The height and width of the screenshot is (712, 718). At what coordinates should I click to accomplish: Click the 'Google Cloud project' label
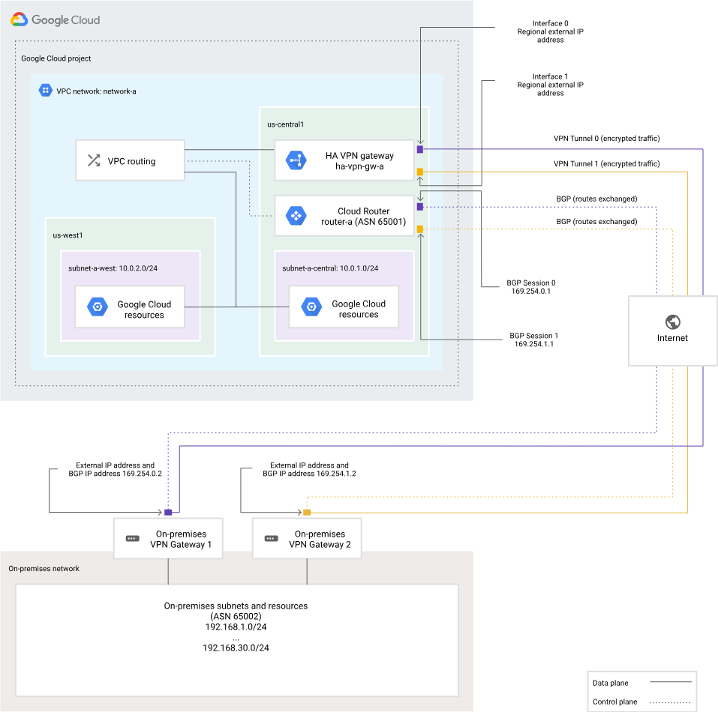(56, 58)
